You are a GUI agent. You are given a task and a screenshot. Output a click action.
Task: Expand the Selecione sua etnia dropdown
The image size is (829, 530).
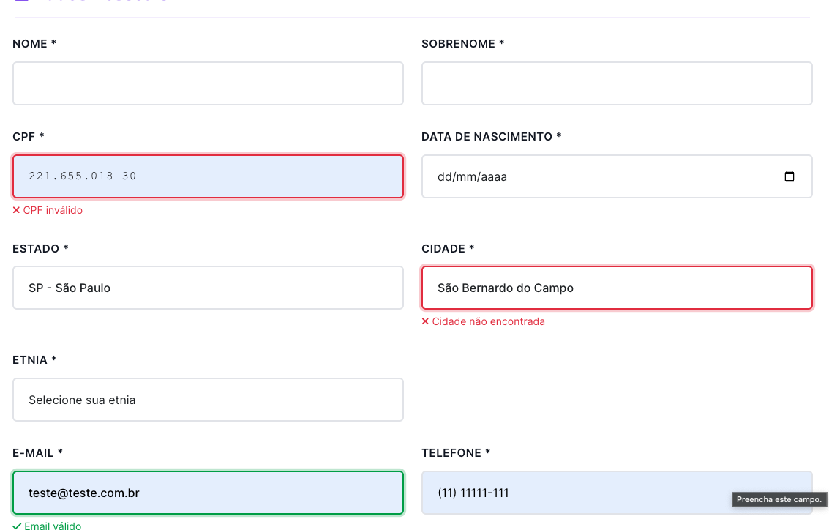click(208, 400)
